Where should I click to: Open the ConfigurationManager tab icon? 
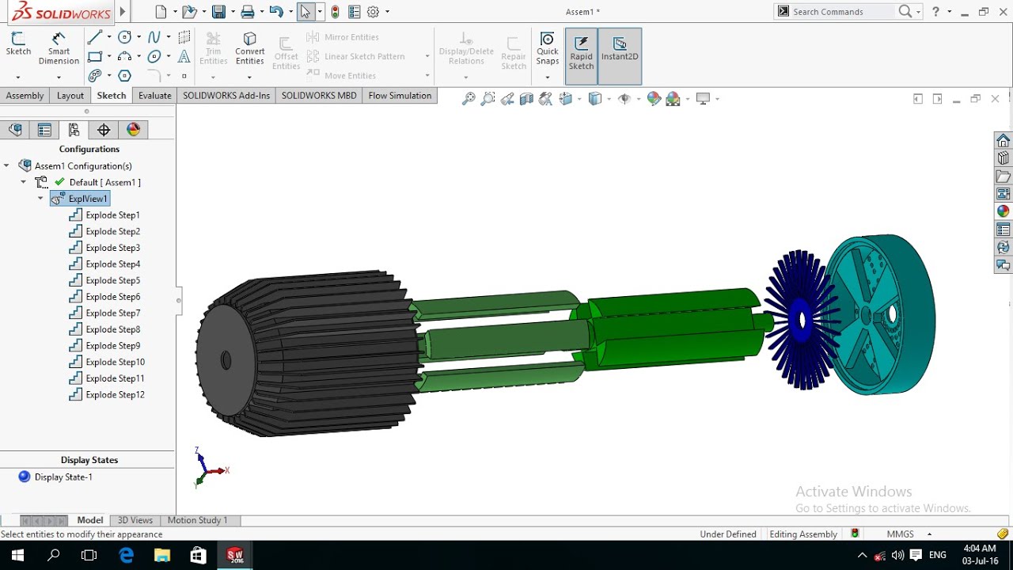(74, 130)
